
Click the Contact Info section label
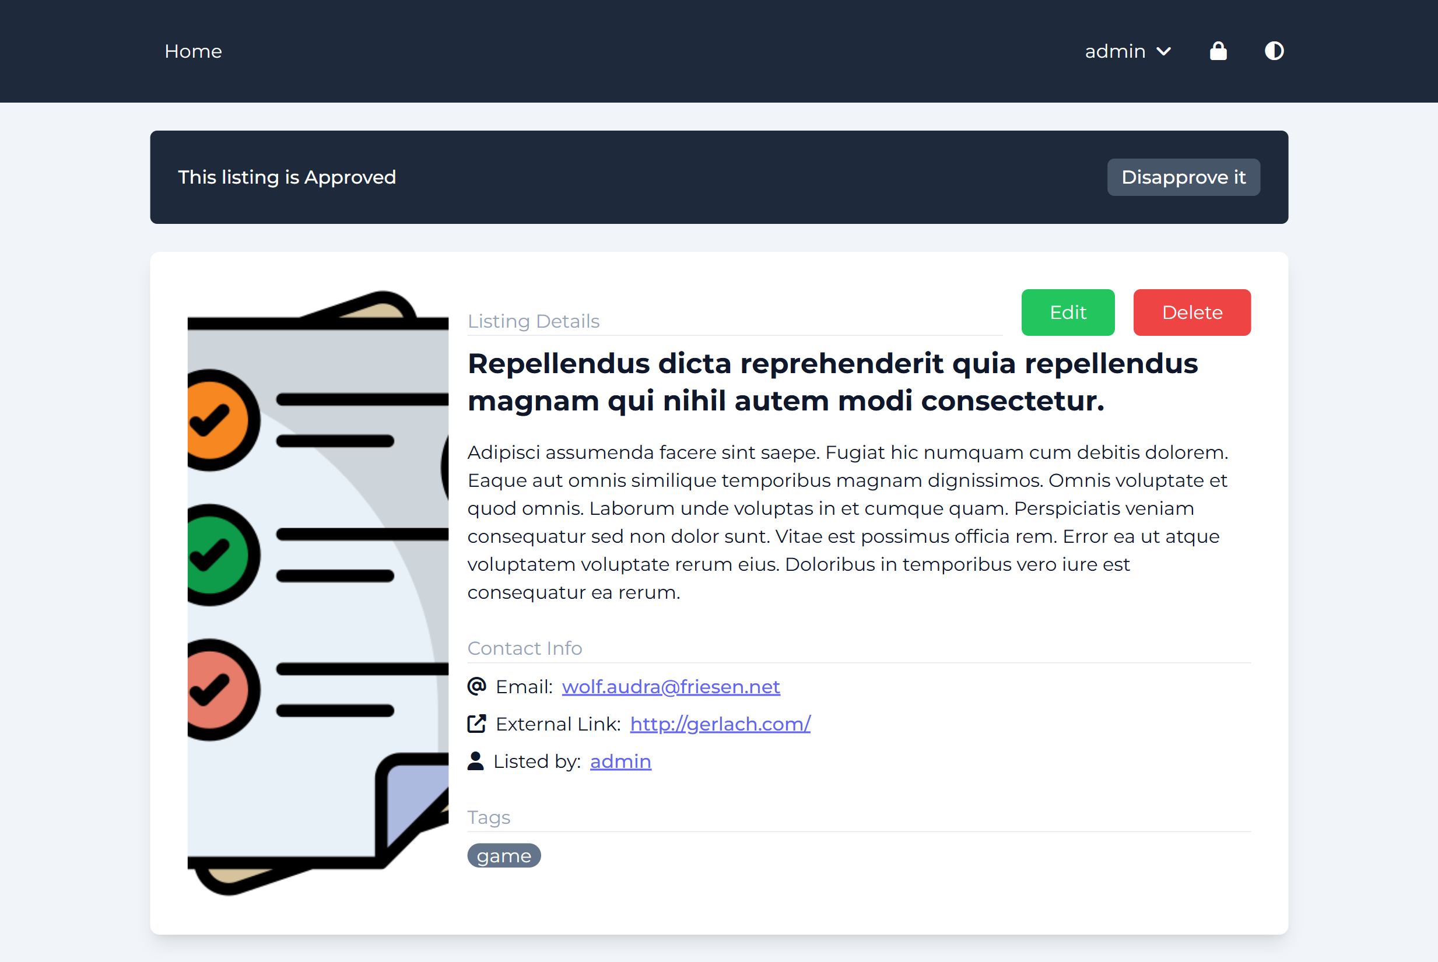[525, 648]
